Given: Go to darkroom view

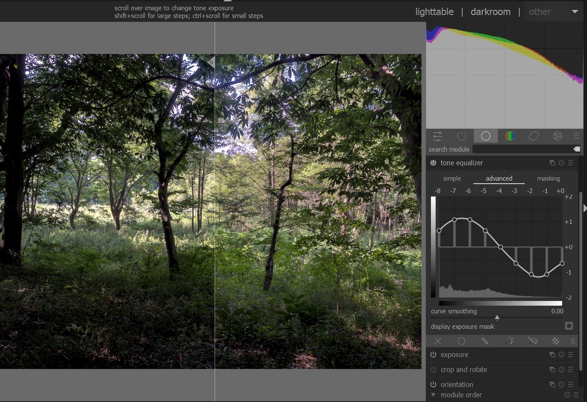Looking at the screenshot, I should tap(490, 12).
